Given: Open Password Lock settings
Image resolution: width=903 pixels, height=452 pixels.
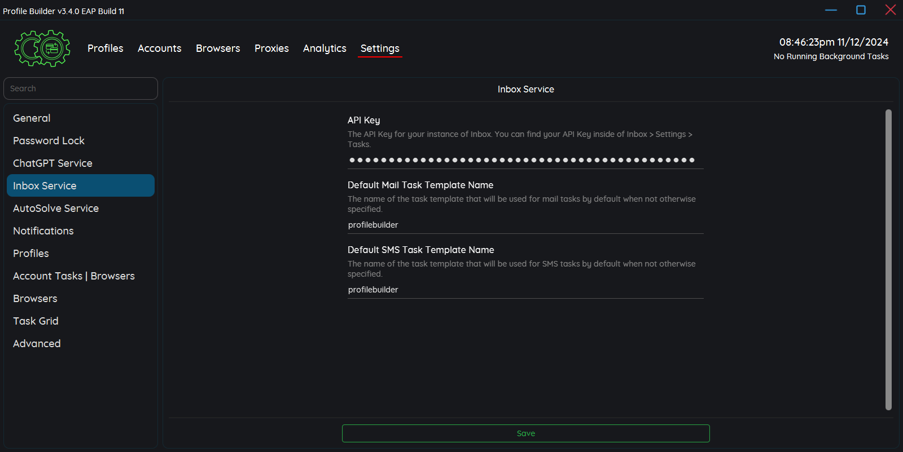Looking at the screenshot, I should (x=49, y=141).
